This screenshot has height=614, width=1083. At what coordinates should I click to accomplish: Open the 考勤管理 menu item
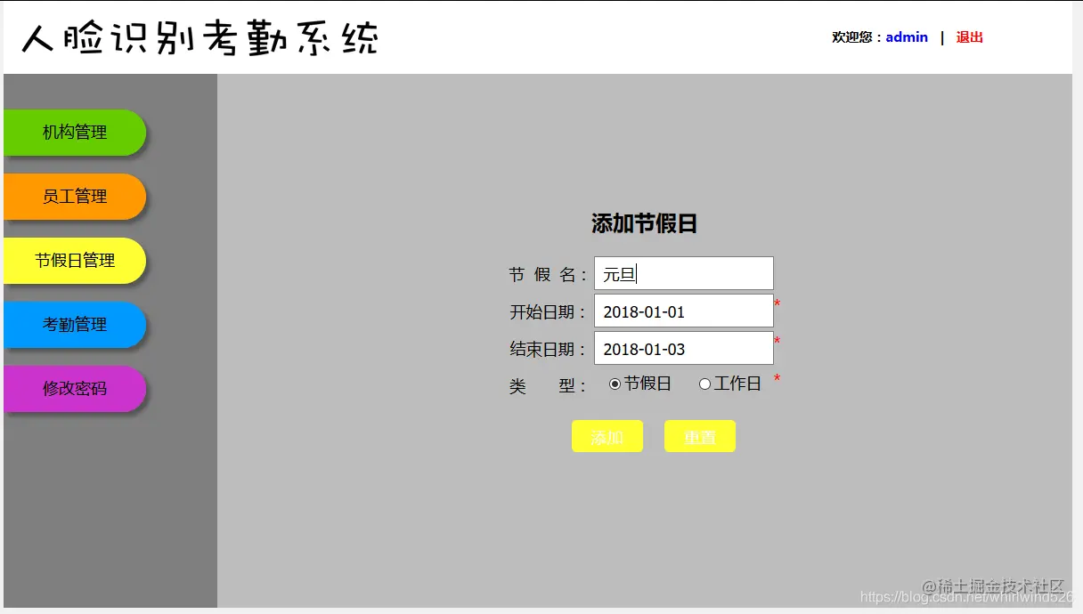[75, 325]
